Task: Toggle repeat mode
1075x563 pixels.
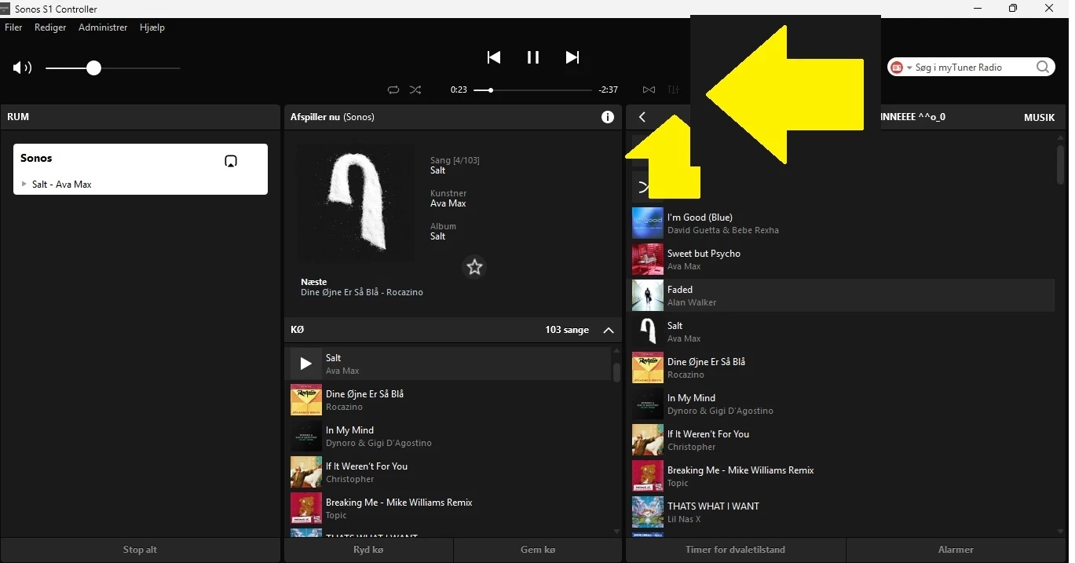Action: [x=393, y=90]
